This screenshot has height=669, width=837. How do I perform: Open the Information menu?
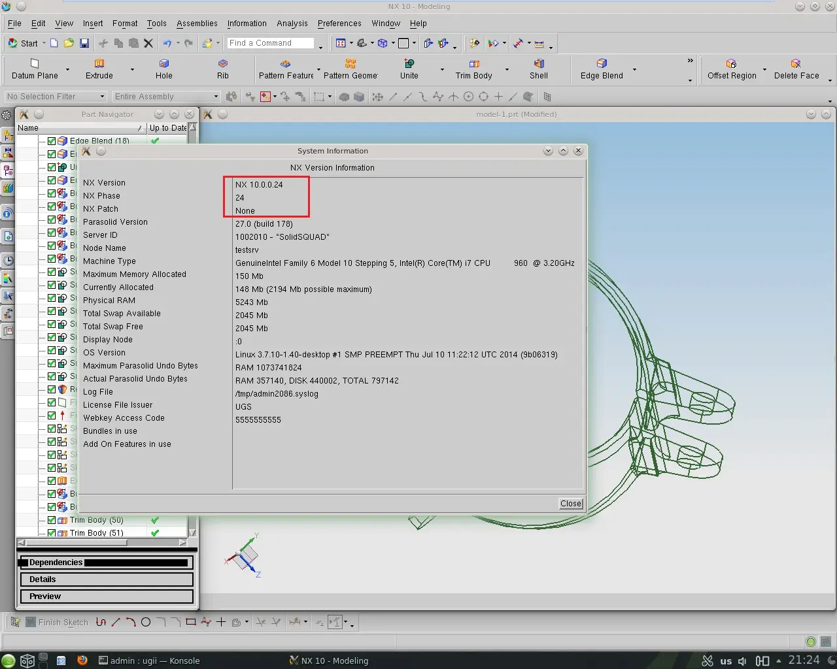pos(247,24)
